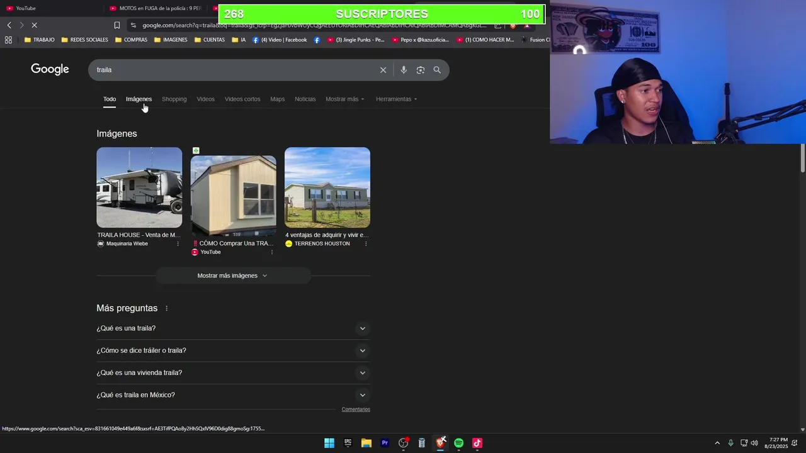
Task: Click the Comentarios link
Action: pos(356,410)
